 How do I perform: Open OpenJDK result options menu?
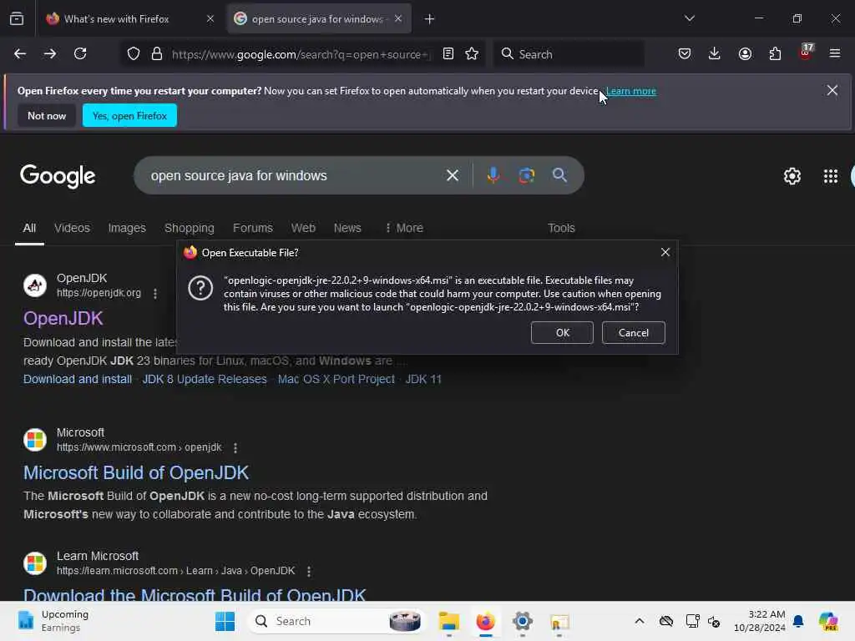[155, 294]
